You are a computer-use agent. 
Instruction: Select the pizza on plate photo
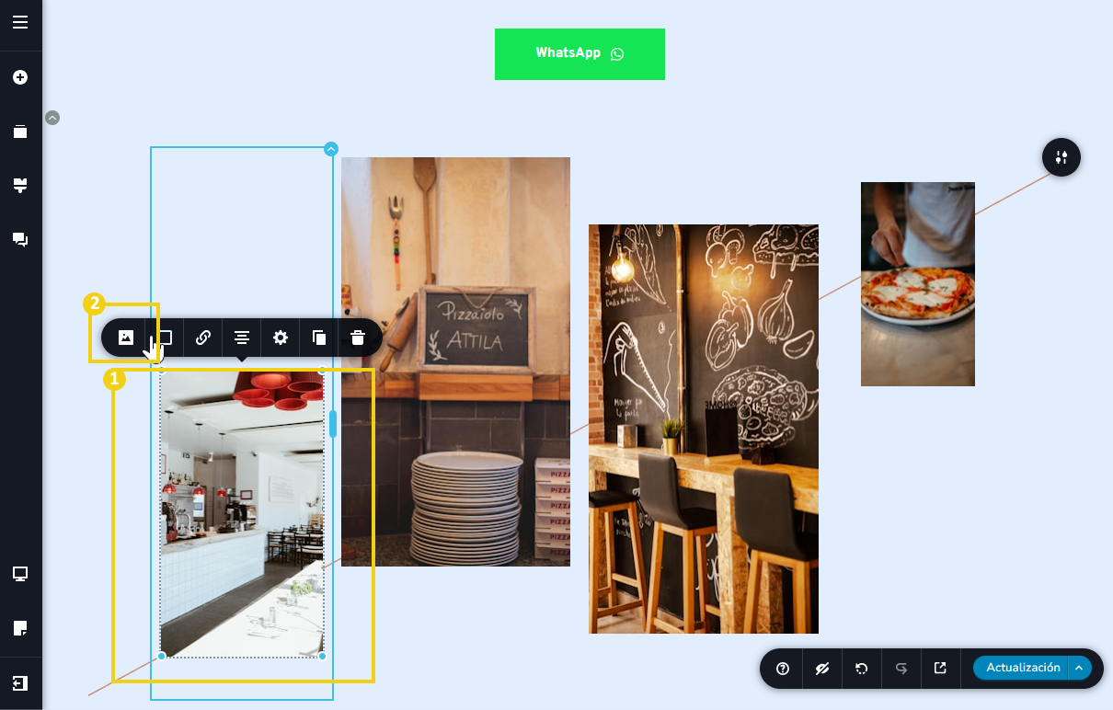918,284
